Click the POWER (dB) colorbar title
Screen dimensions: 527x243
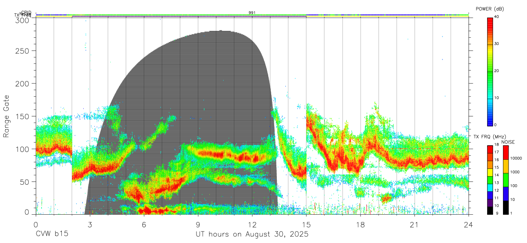point(490,9)
